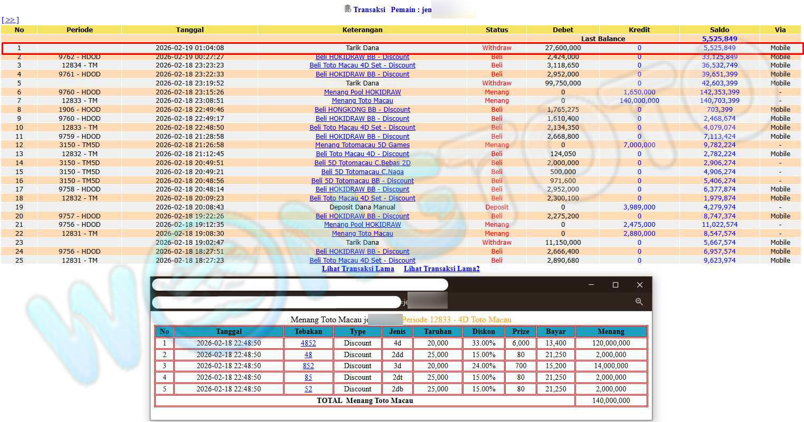Click the transaction icon beside Transaksi title
The image size is (804, 422).
point(347,8)
